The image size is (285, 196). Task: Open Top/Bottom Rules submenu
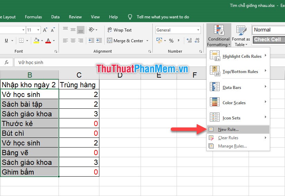pyautogui.click(x=238, y=71)
